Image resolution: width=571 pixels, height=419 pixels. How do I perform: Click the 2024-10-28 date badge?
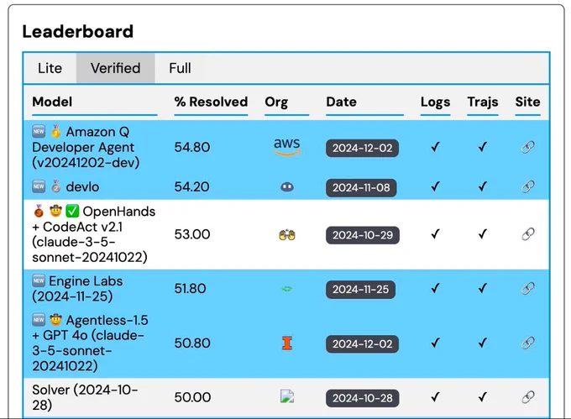pos(363,398)
